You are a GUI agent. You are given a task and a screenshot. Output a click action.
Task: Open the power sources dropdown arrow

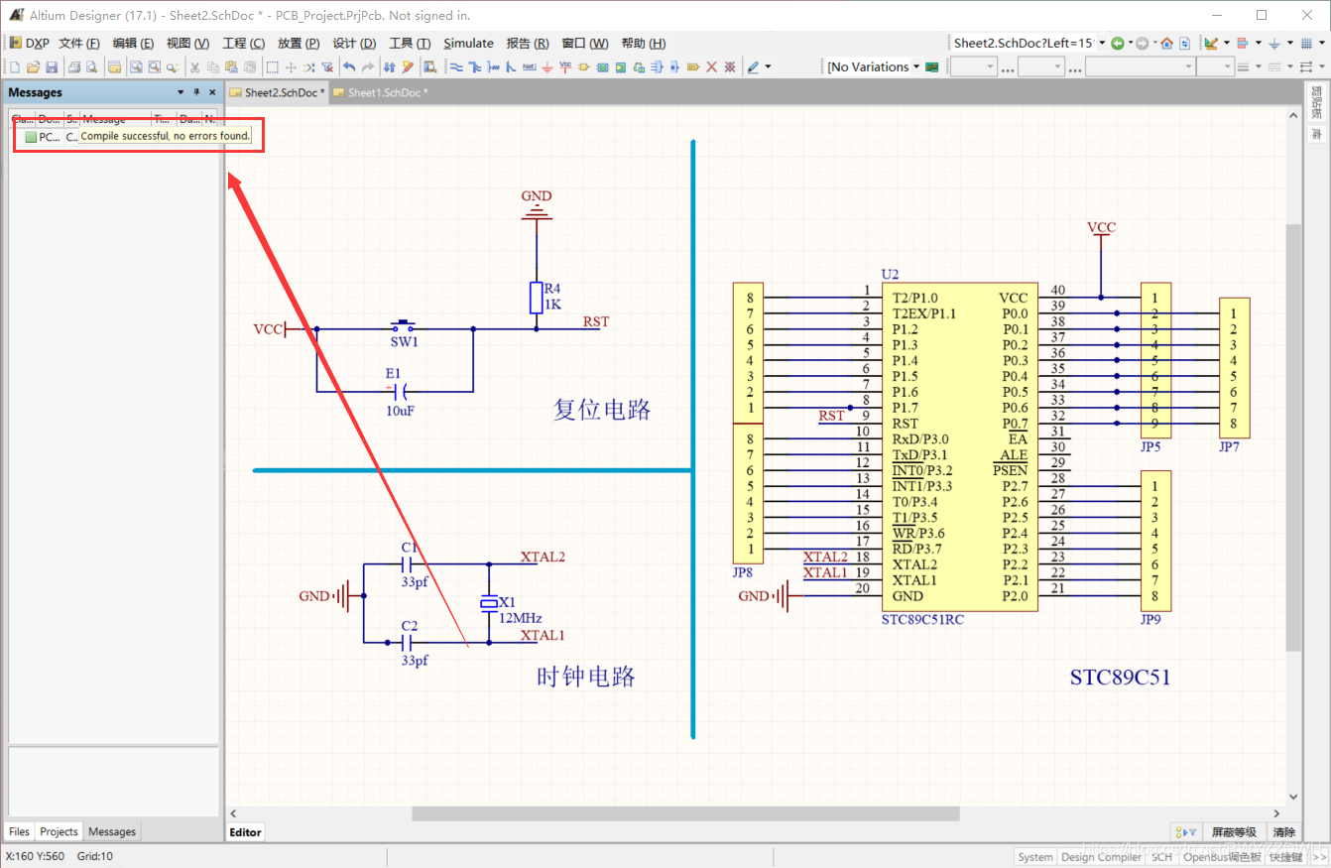[x=1290, y=43]
